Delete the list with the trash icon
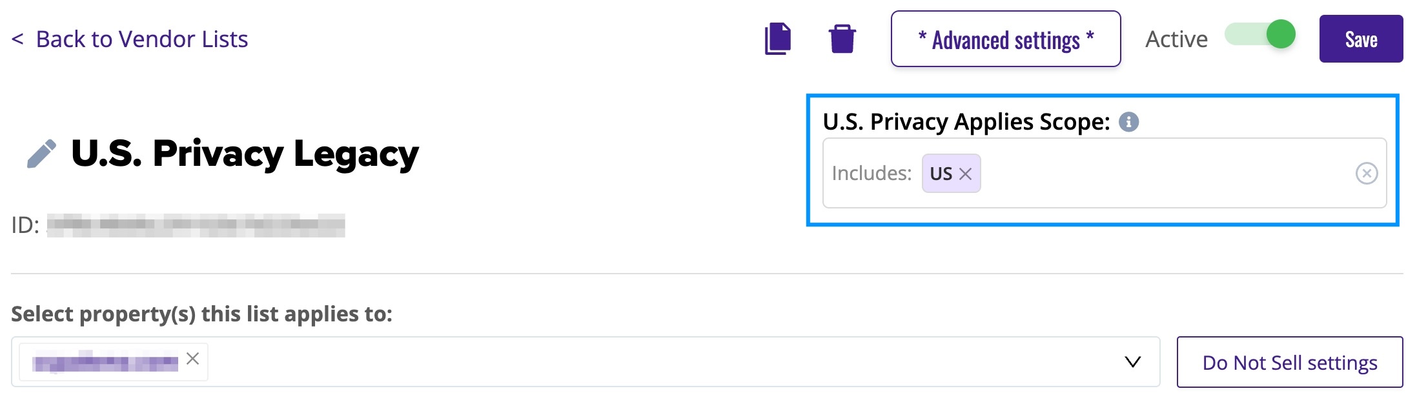This screenshot has width=1417, height=393. pos(842,39)
